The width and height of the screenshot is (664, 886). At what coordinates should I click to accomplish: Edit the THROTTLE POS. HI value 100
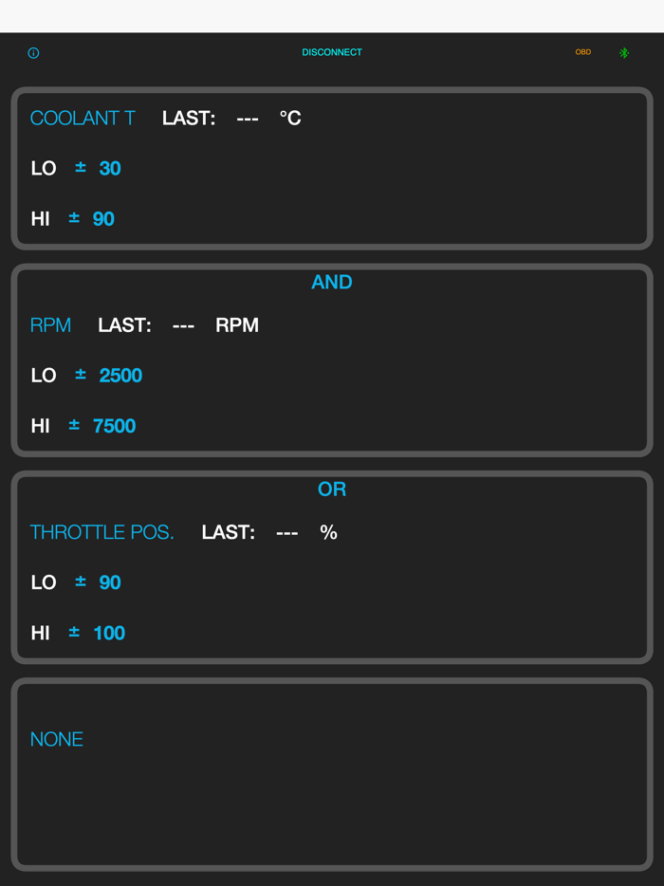pyautogui.click(x=111, y=633)
